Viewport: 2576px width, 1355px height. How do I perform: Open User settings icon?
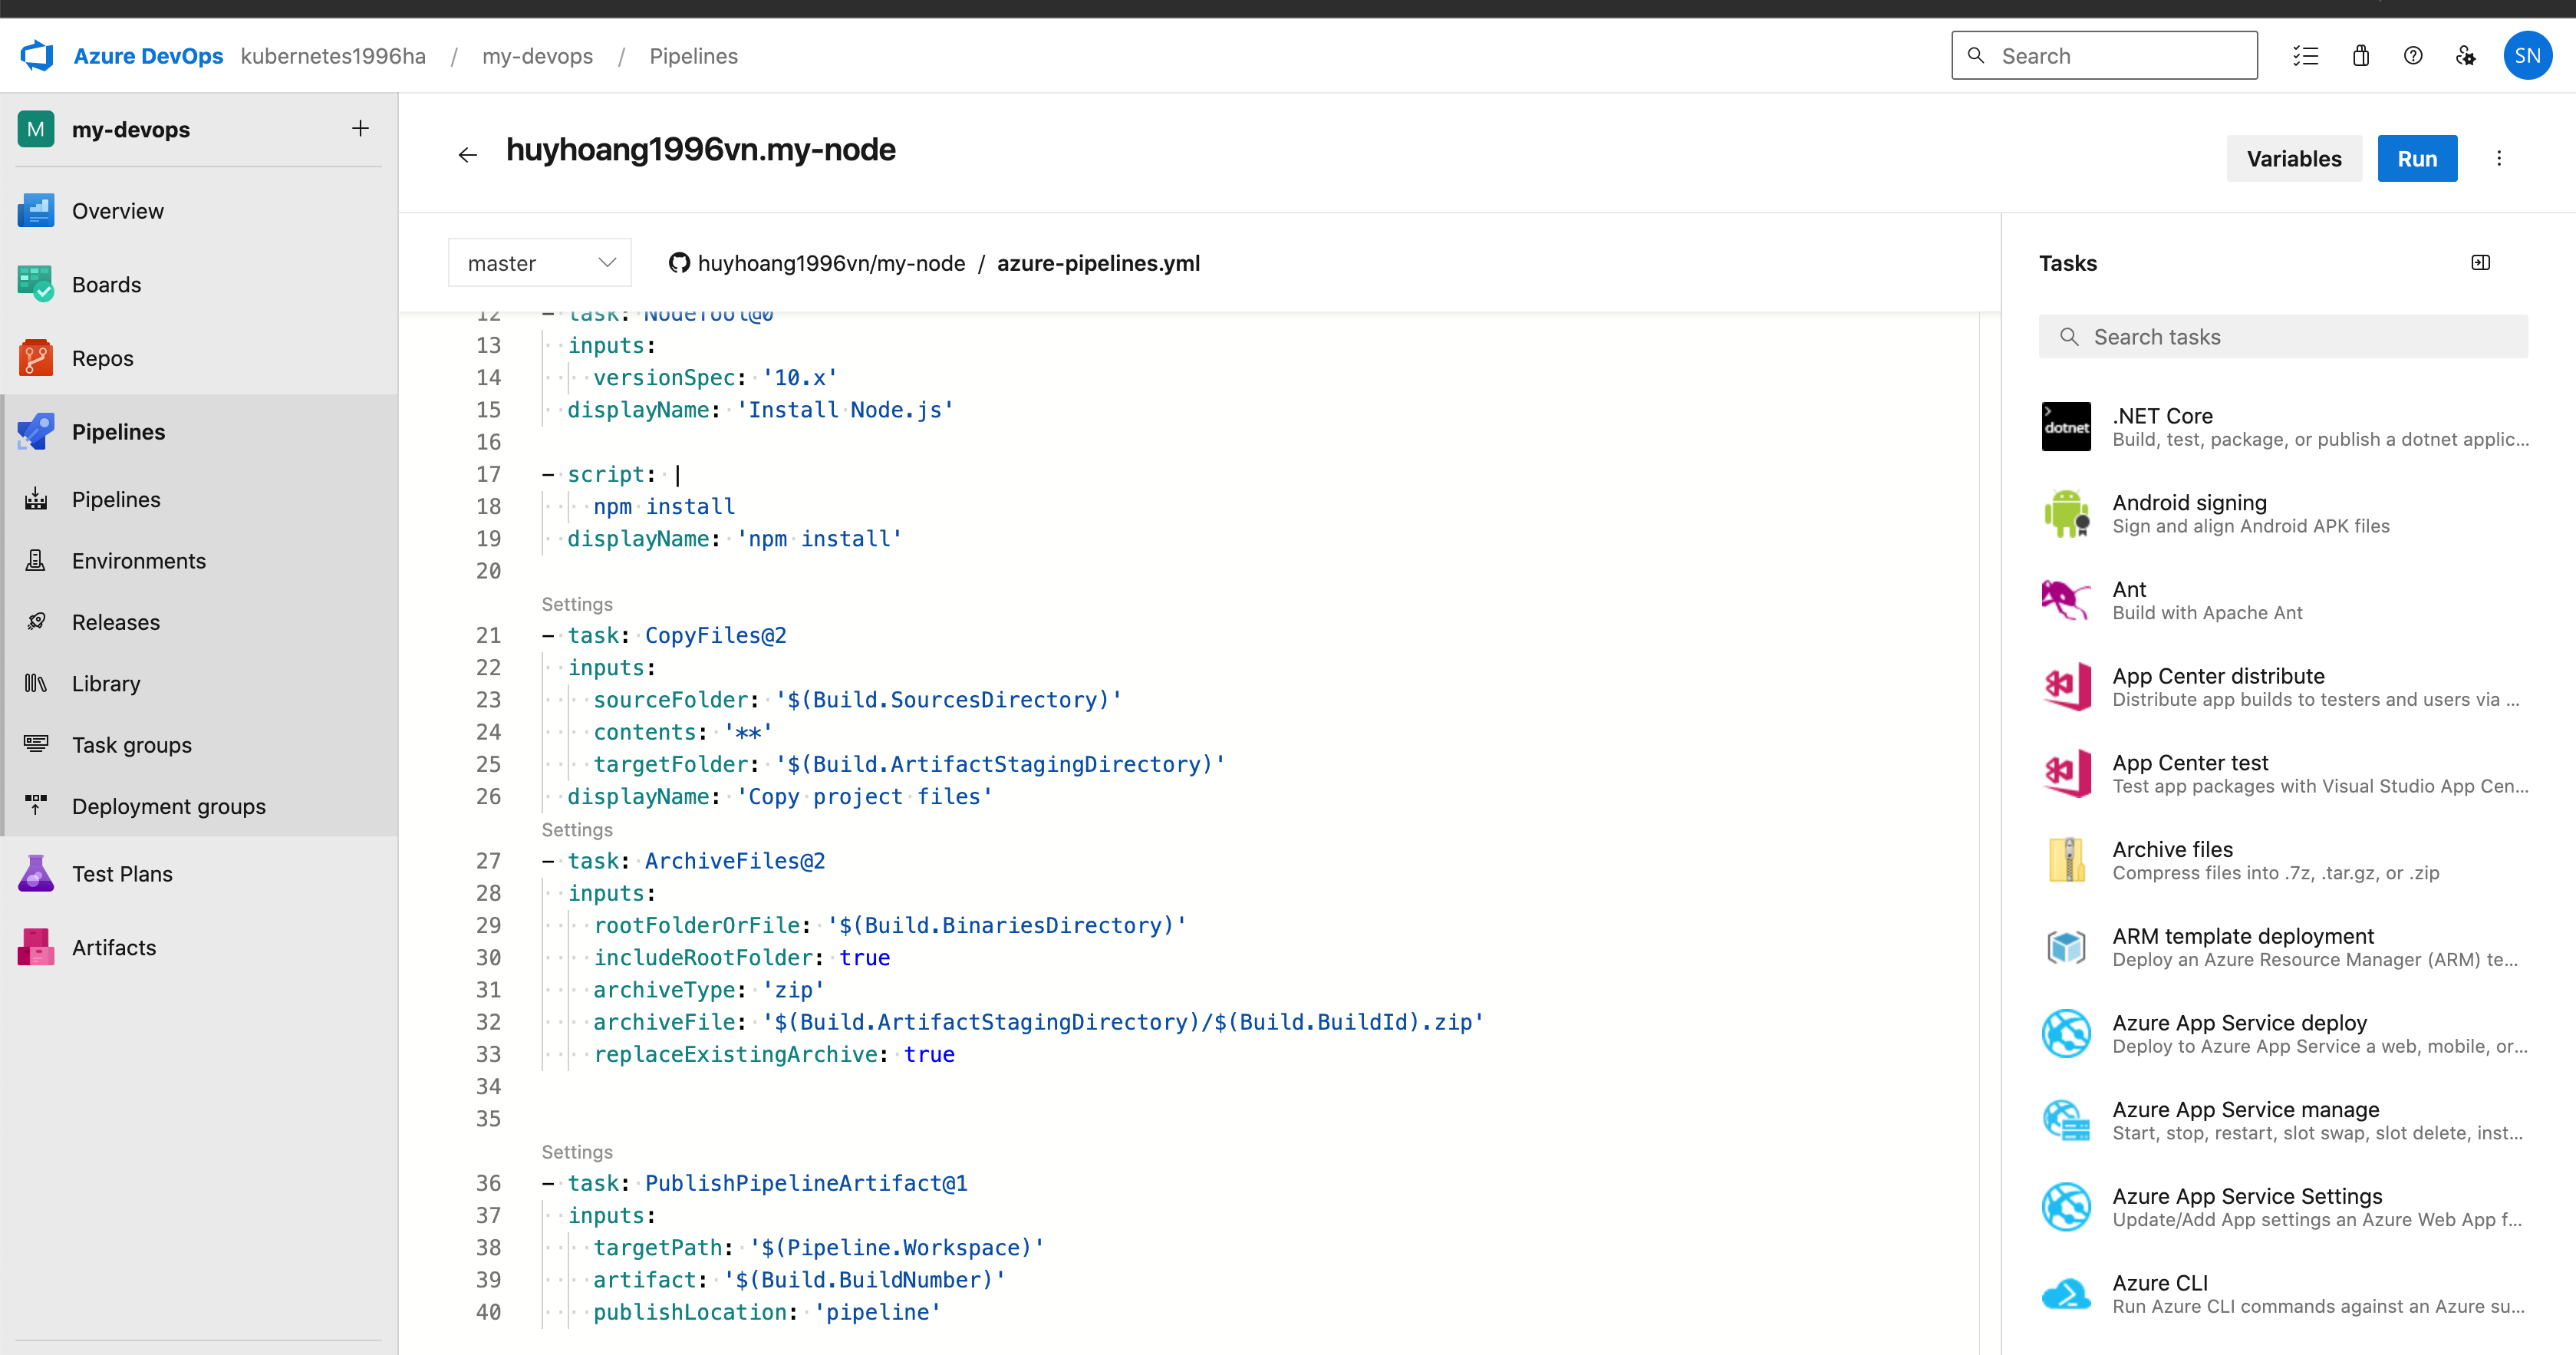coord(2466,56)
